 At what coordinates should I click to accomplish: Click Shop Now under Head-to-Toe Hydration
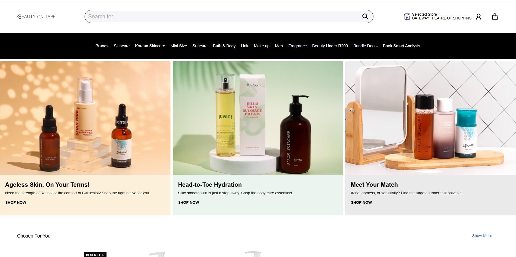189,202
